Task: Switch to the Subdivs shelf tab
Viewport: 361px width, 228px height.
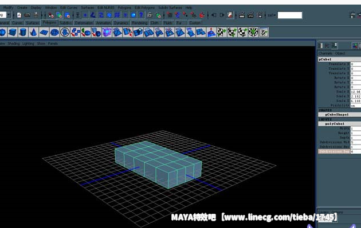Action: 65,23
